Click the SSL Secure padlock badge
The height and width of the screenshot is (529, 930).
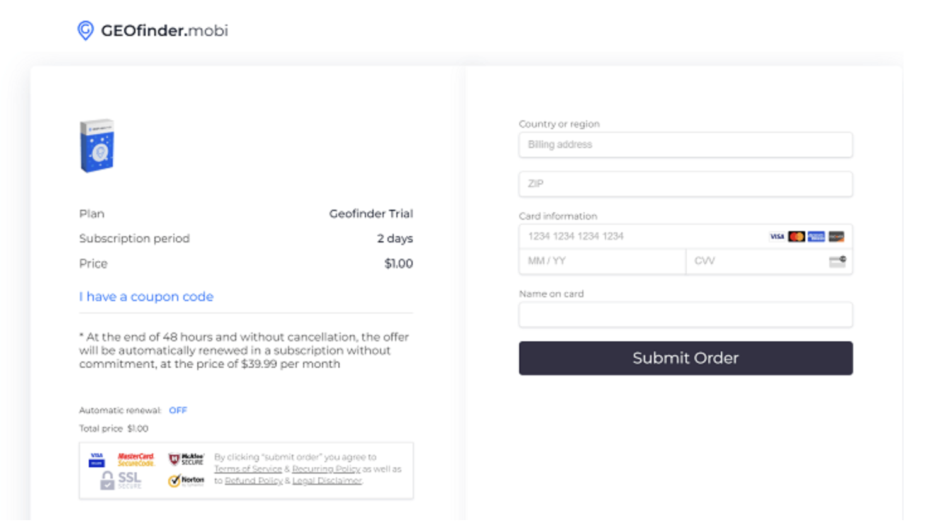[x=121, y=481]
